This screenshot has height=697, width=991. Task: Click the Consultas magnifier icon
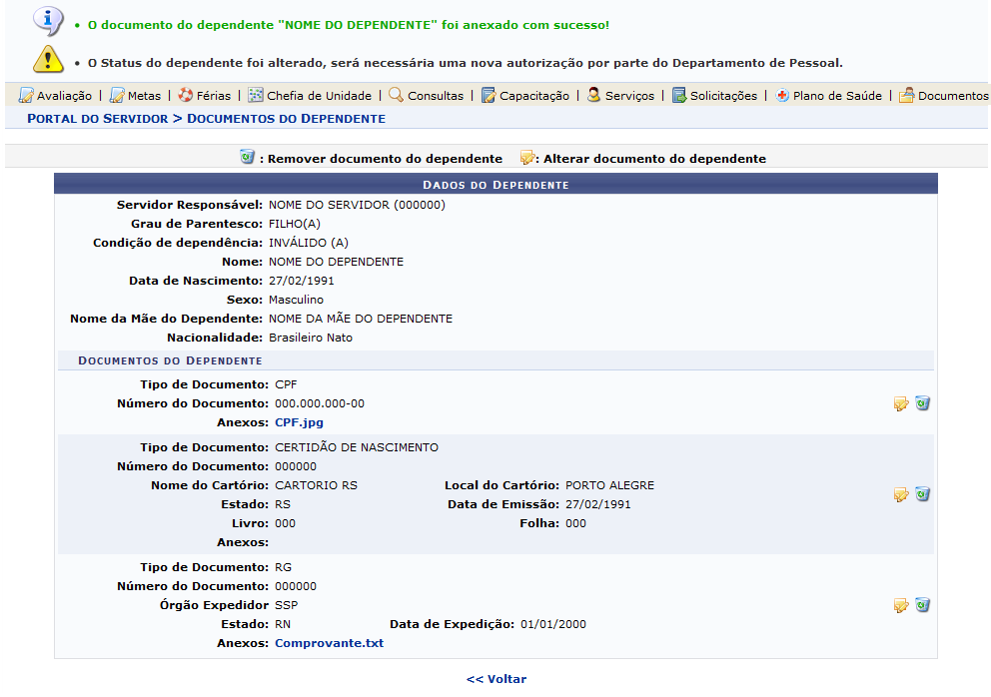tap(396, 96)
